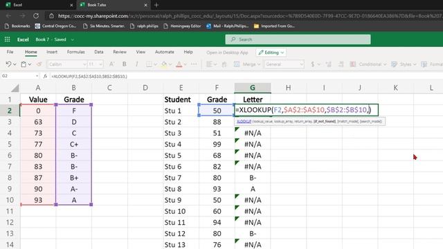Screen dimensions: 443x249
Task: Click the Currency dollar sign icon
Action: coord(312,64)
